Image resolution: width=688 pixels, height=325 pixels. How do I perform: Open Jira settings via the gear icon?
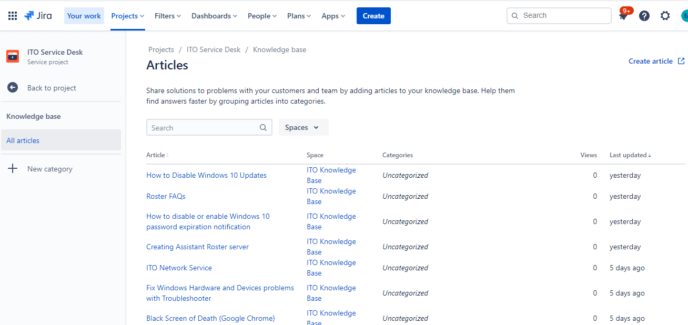665,16
